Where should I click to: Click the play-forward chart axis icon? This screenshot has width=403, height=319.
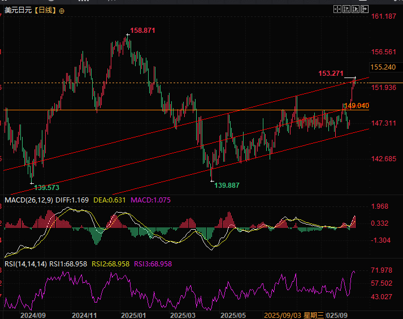click(x=356, y=9)
